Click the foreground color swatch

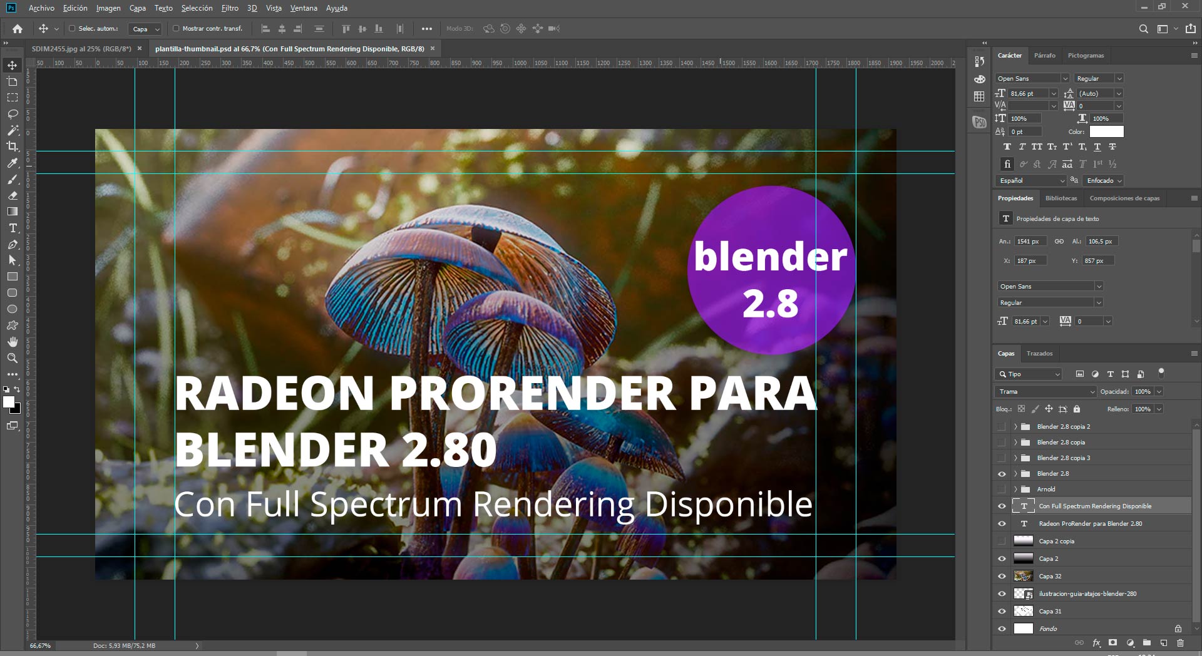[x=9, y=402]
